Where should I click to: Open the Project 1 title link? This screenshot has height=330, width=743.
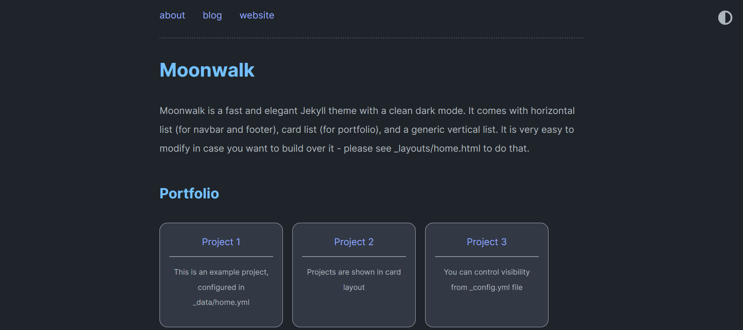click(x=221, y=242)
